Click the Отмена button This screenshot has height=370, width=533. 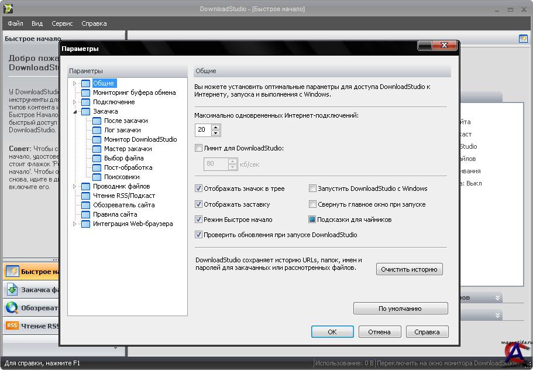coord(380,332)
